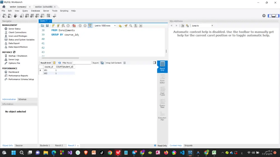Open the Limit to 1000 rows dropdown
The height and width of the screenshot is (157, 280).
[x=105, y=26]
